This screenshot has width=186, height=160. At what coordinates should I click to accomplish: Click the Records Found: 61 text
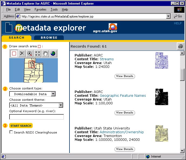89,46
